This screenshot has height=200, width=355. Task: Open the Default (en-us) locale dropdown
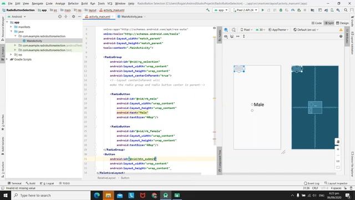coord(306,29)
